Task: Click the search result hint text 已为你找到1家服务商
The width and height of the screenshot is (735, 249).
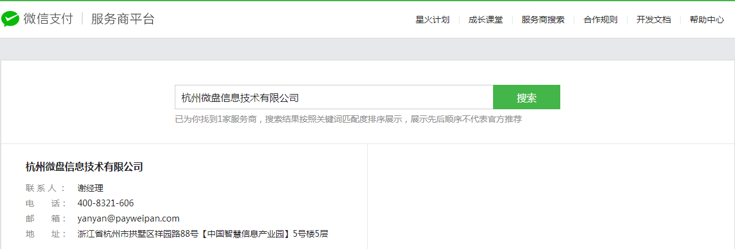Action: coord(216,119)
